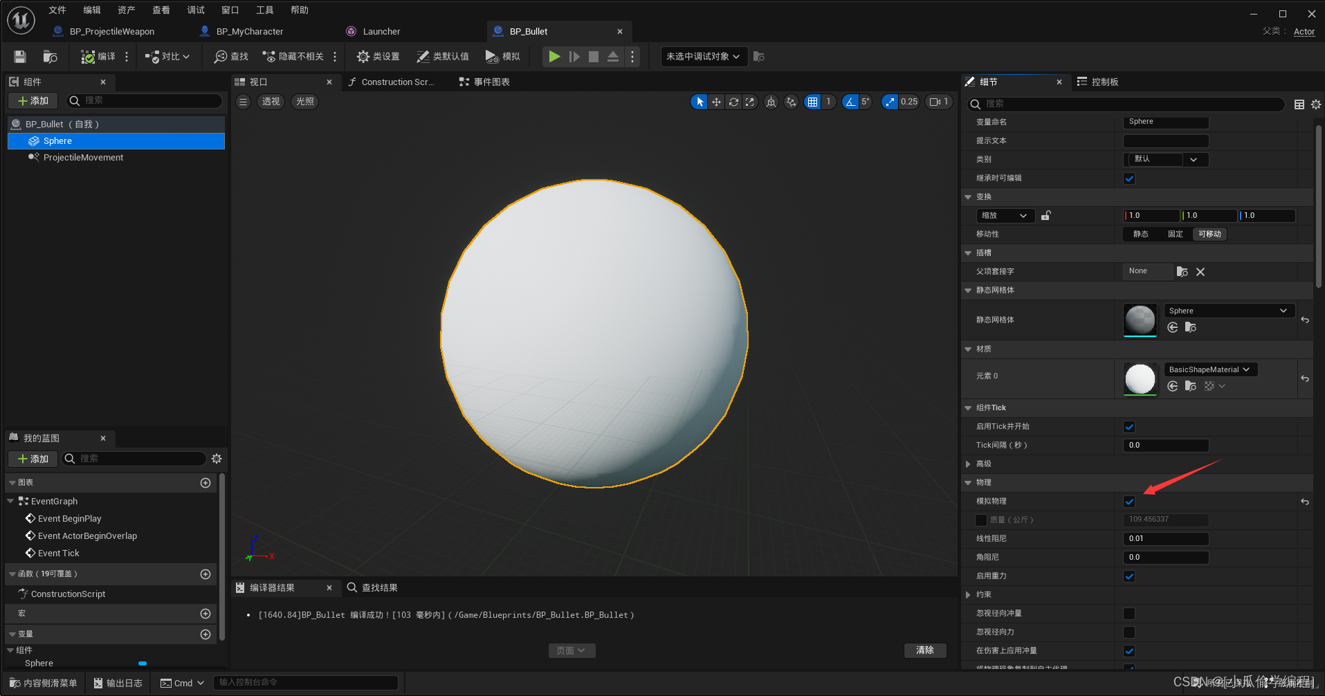
Task: Open debug object selector dropdown
Action: 704,57
